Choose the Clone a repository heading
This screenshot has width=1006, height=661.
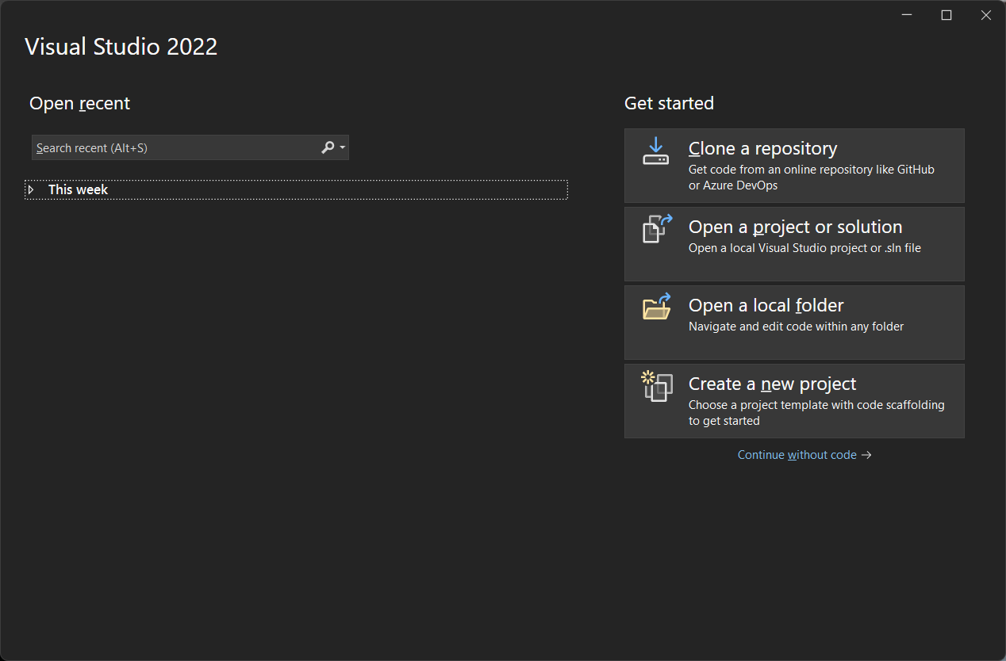pyautogui.click(x=762, y=149)
